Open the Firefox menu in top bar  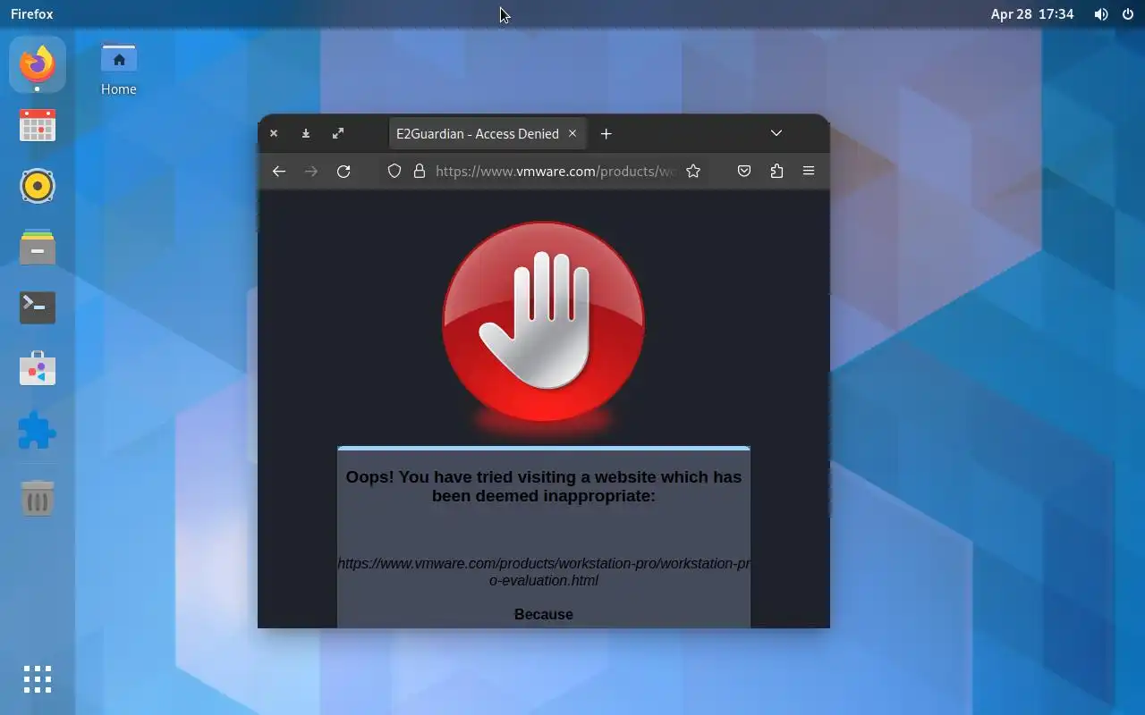(32, 14)
